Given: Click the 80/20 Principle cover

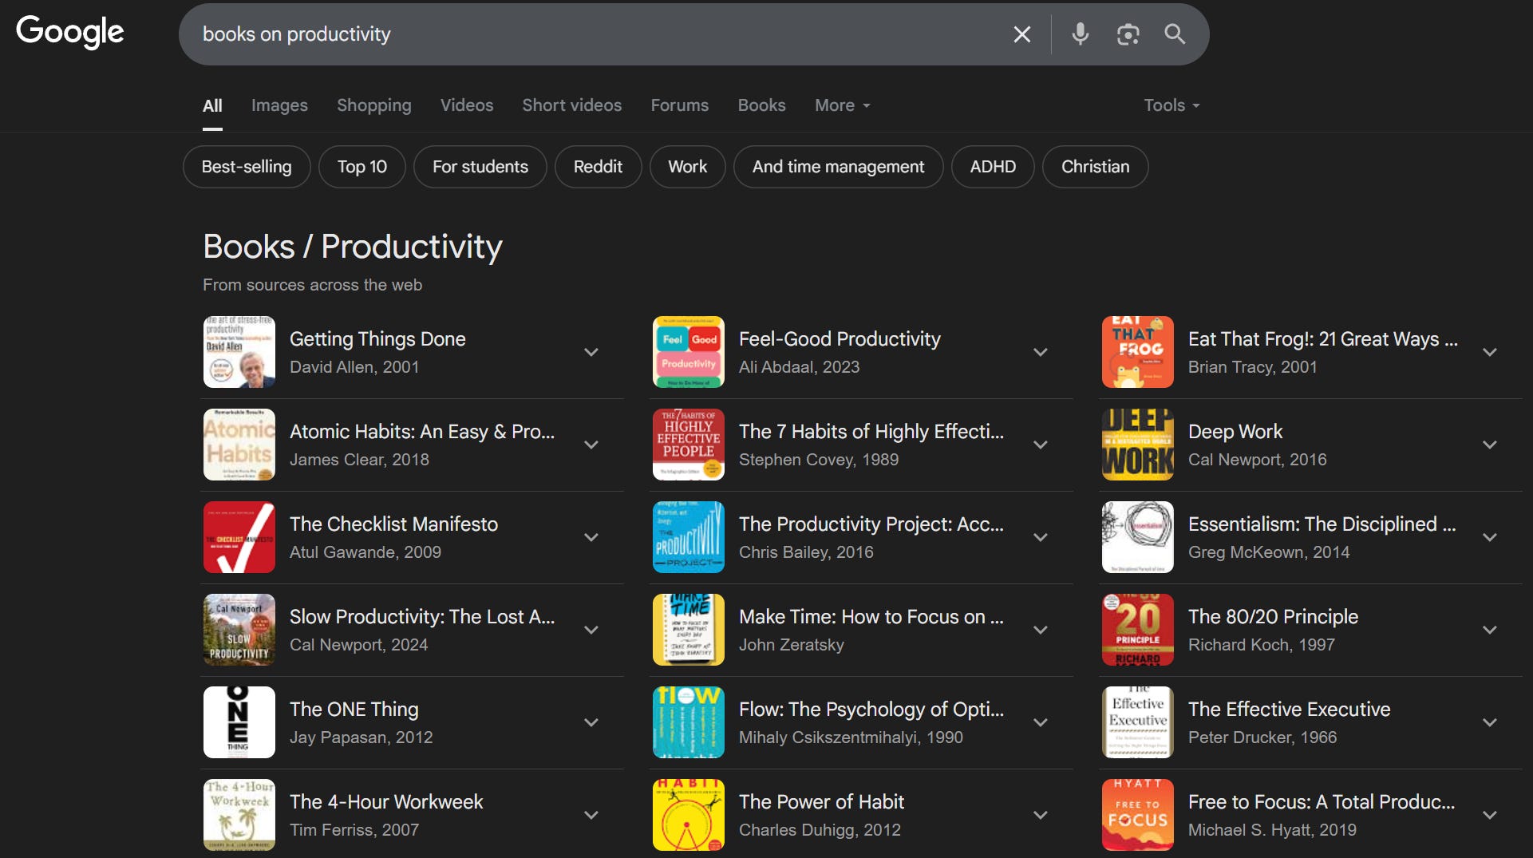Looking at the screenshot, I should (x=1138, y=630).
